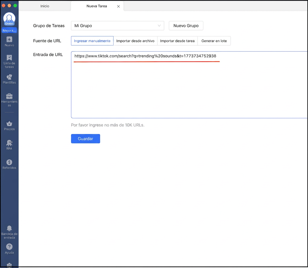Click the Nuevo Grupo button

pyautogui.click(x=186, y=26)
